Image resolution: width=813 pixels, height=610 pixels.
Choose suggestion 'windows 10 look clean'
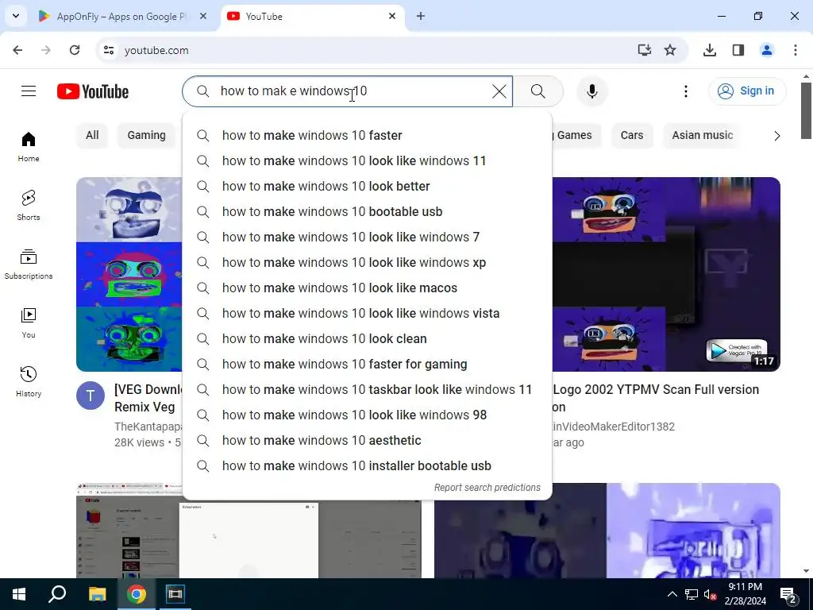point(367,338)
